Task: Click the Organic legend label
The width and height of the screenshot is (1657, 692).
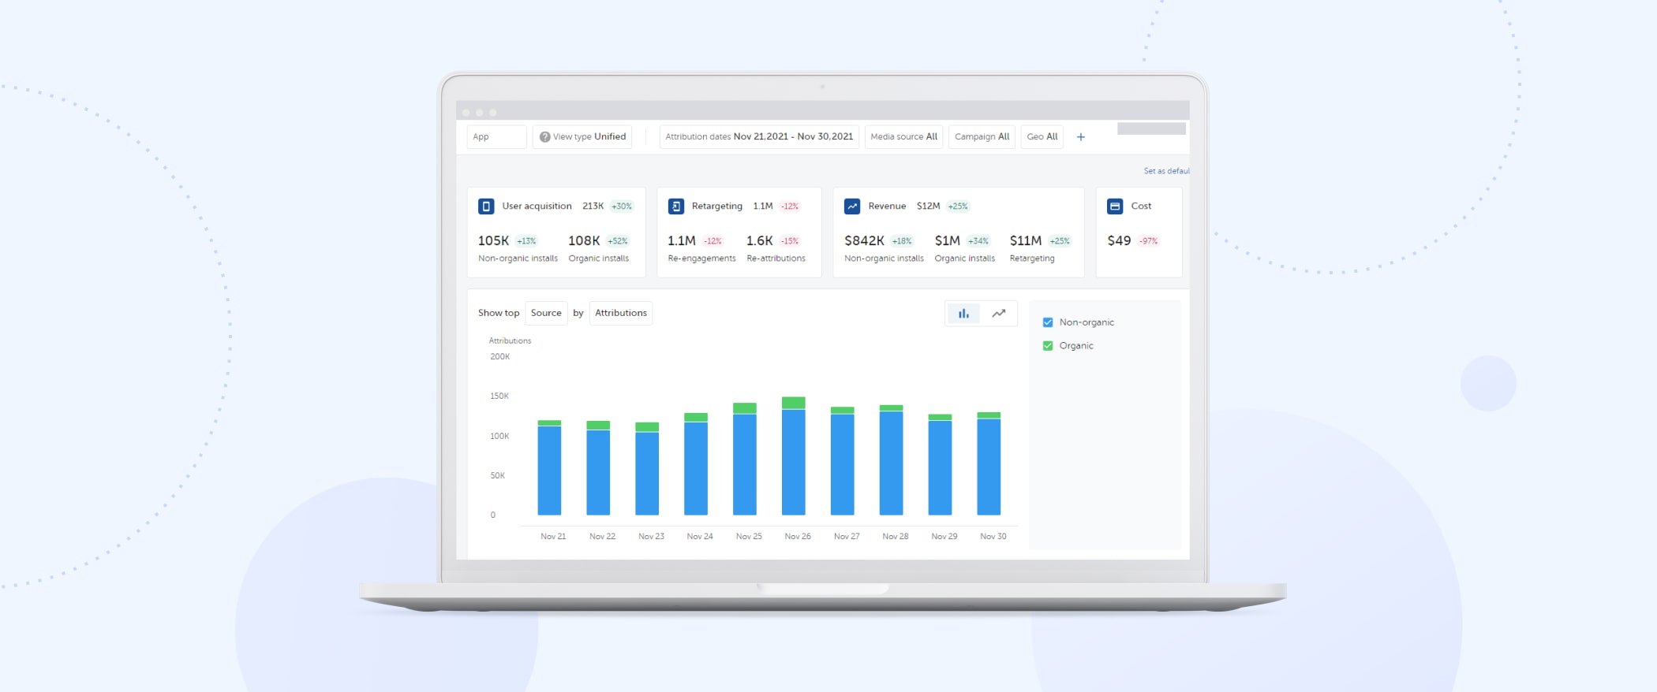Action: coord(1076,346)
